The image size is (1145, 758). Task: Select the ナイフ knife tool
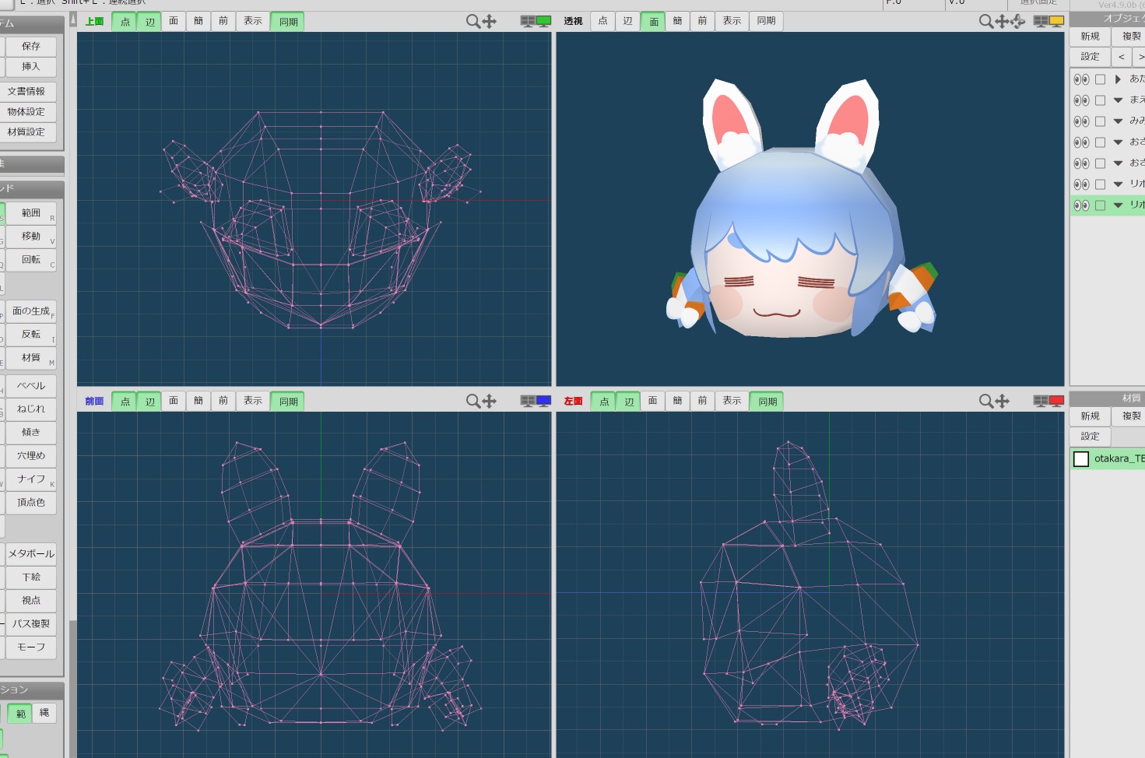[31, 479]
